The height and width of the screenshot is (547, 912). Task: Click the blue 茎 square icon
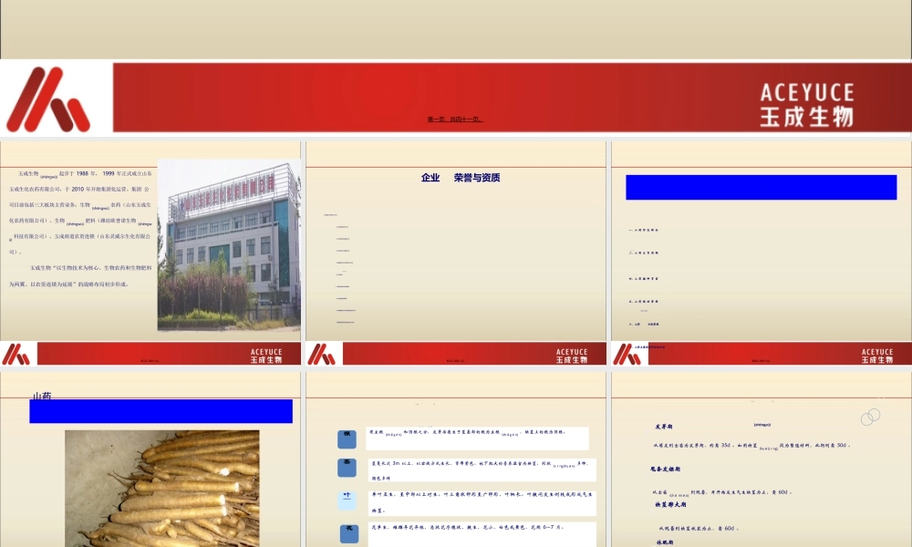347,467
